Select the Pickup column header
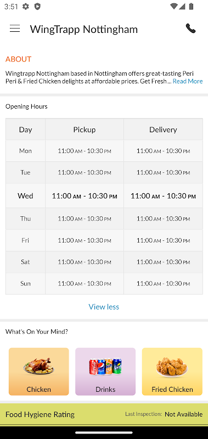208x439 pixels. click(85, 130)
